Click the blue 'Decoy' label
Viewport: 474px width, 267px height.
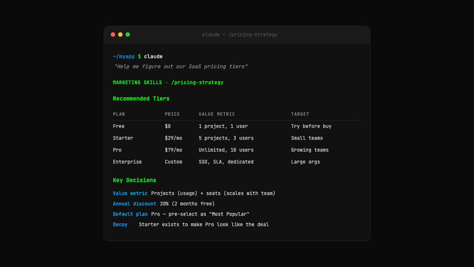click(x=120, y=224)
